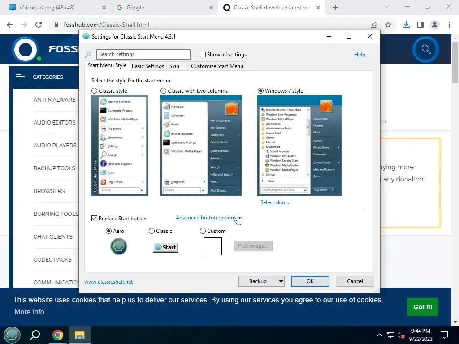459x344 pixels.
Task: Select Classic with two columns option
Action: coord(163,90)
